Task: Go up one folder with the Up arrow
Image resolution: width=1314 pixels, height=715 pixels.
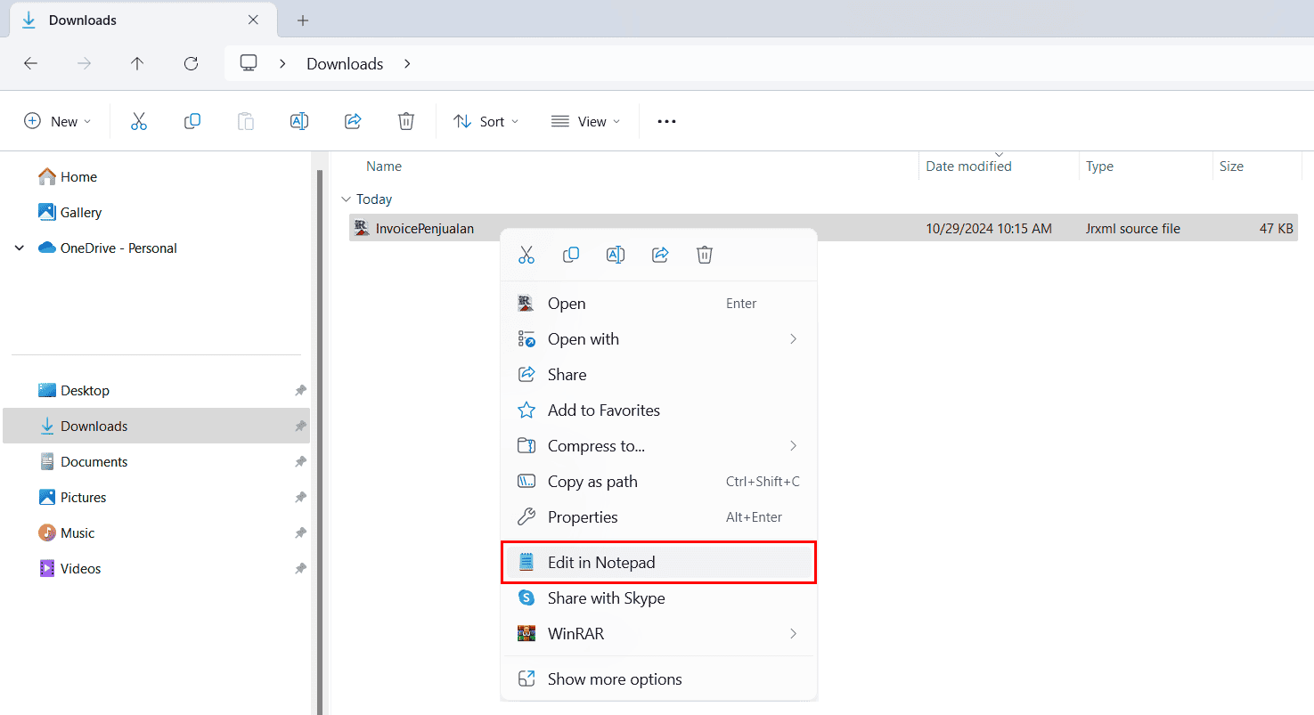Action: point(137,63)
